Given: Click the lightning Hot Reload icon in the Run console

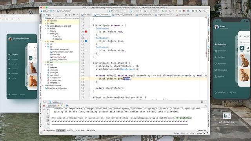Looking at the screenshot, I should click(x=58, y=106).
